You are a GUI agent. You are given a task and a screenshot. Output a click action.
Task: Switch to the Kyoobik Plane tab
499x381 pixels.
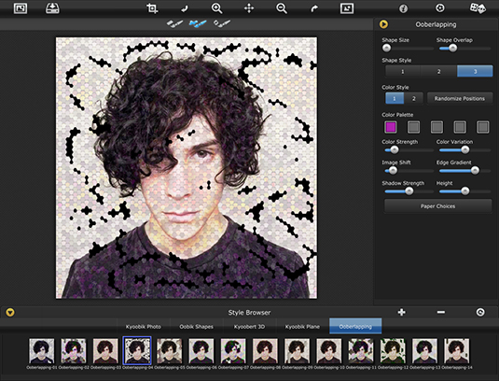[302, 327]
